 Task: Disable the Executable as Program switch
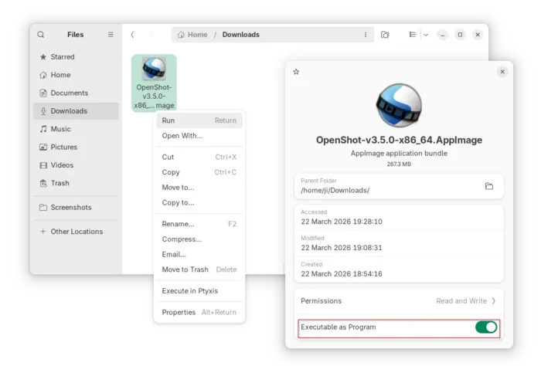[x=486, y=327]
